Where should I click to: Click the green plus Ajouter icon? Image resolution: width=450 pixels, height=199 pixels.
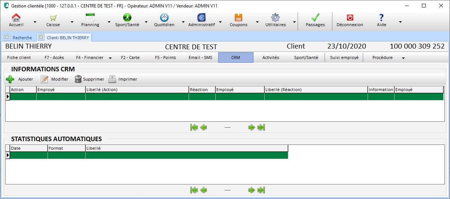pos(10,79)
